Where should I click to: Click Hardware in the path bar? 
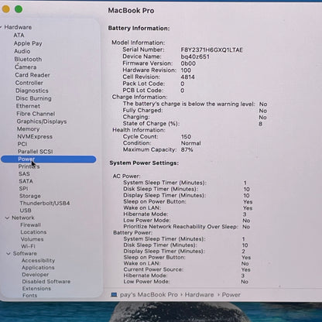(199, 295)
